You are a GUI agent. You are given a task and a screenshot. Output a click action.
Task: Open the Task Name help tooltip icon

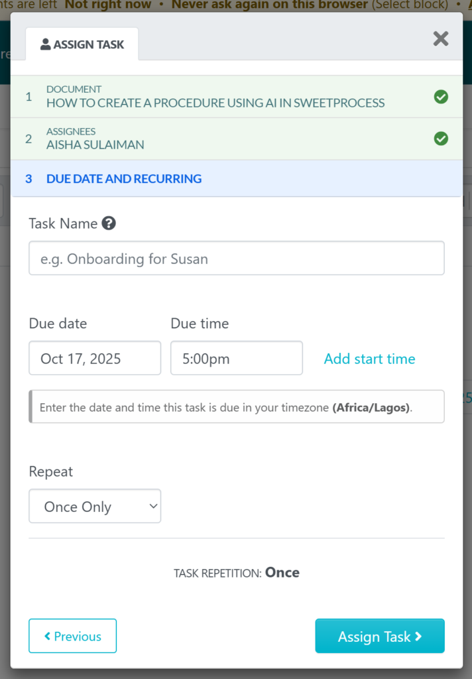point(109,223)
